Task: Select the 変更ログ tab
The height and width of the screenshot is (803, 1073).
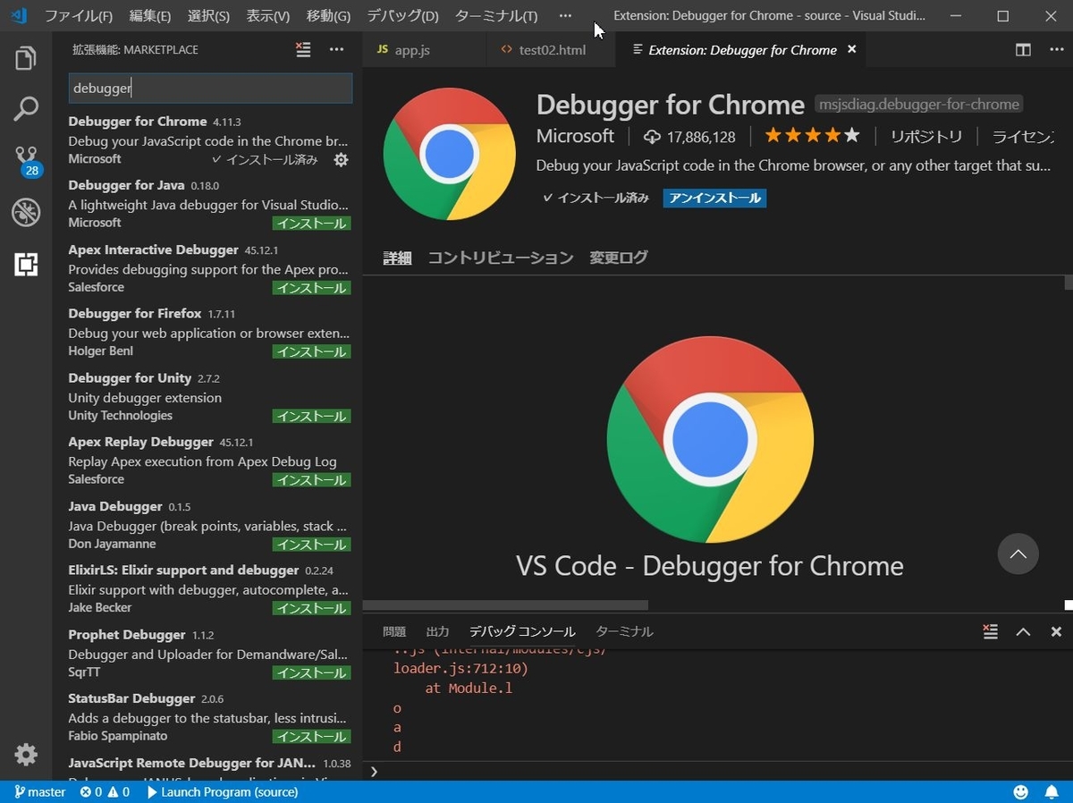Action: click(x=619, y=258)
